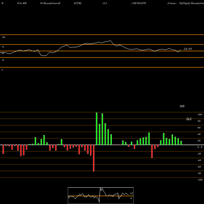Click the 0 label on RSI axis
This screenshot has height=204, width=204.
tap(2, 70)
